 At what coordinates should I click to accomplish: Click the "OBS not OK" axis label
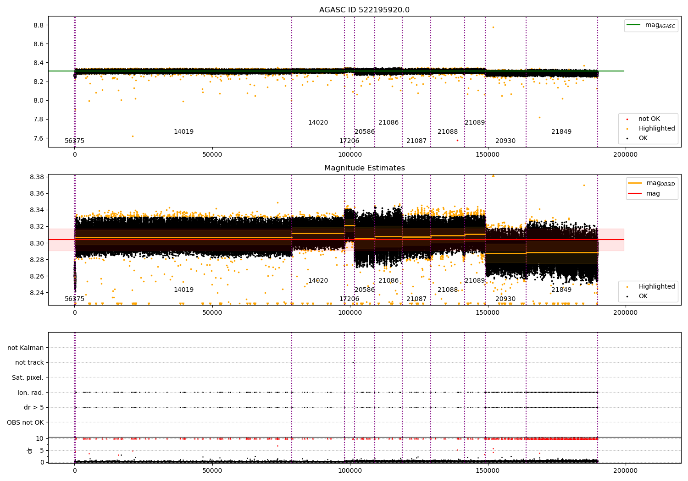[x=25, y=422]
